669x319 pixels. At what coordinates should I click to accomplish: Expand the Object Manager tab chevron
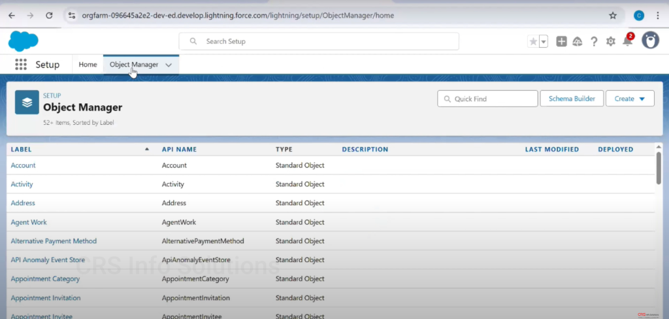tap(169, 65)
